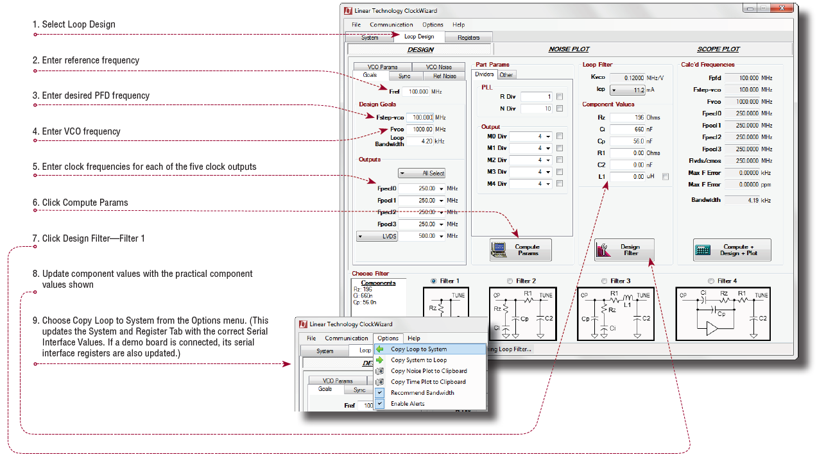Click the Fref frequency input field
This screenshot has height=457, width=817.
tap(417, 92)
